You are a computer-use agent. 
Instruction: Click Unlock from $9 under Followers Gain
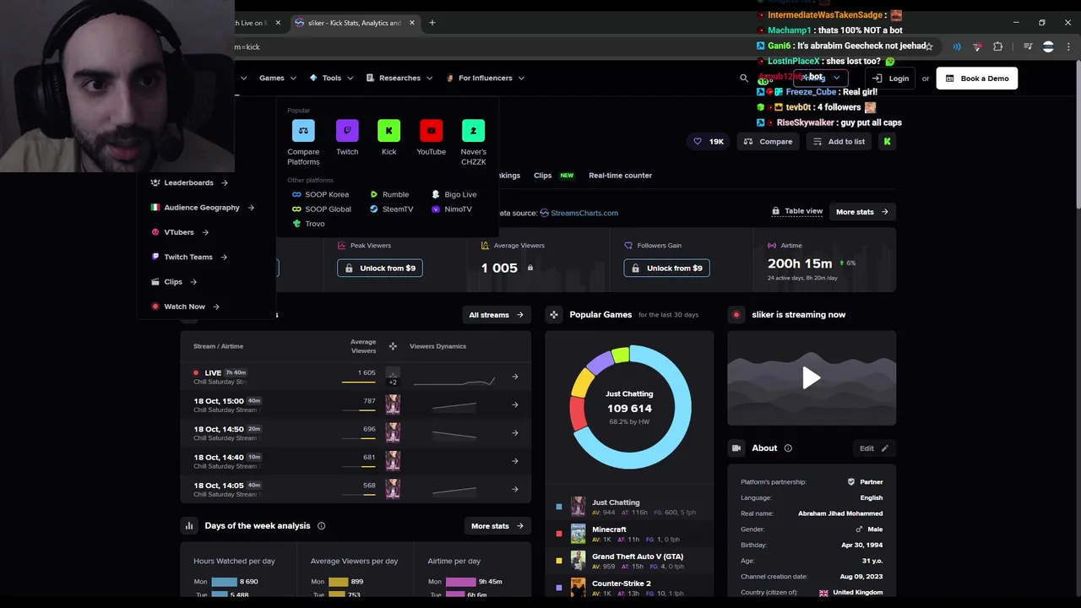(x=667, y=269)
